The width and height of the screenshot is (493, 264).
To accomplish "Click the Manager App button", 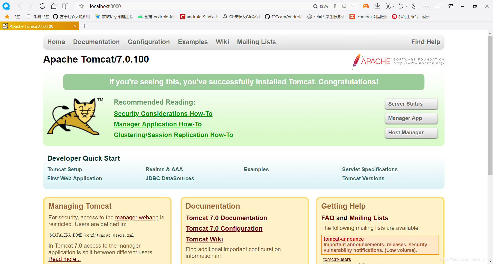I will 411,118.
